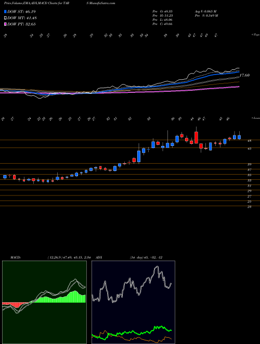Click the price axis label '23'

249,207
